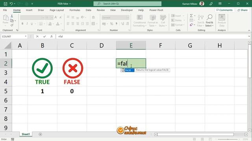Click the Borders icon
252x141 pixels.
coord(41,23)
